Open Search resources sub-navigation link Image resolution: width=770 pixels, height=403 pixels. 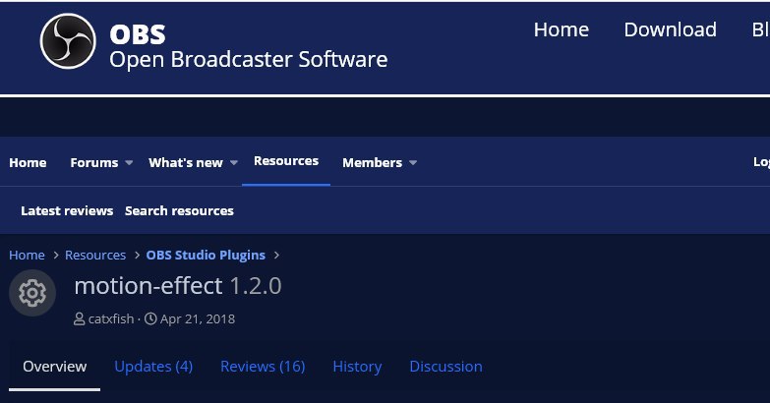[179, 210]
